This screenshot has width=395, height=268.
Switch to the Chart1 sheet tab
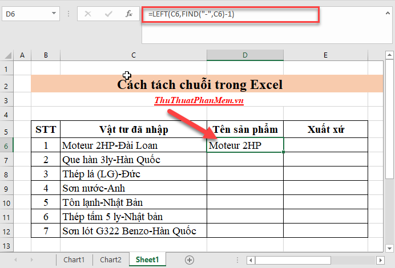click(x=74, y=259)
